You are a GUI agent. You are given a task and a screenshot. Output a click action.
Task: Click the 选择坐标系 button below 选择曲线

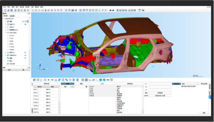(160, 96)
